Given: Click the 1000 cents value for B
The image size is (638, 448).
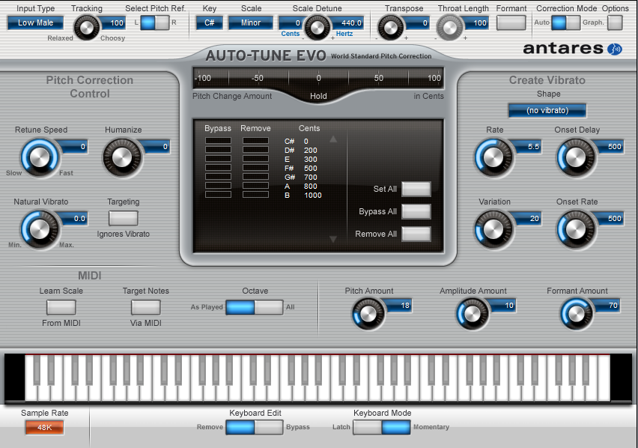Looking at the screenshot, I should pos(312,196).
